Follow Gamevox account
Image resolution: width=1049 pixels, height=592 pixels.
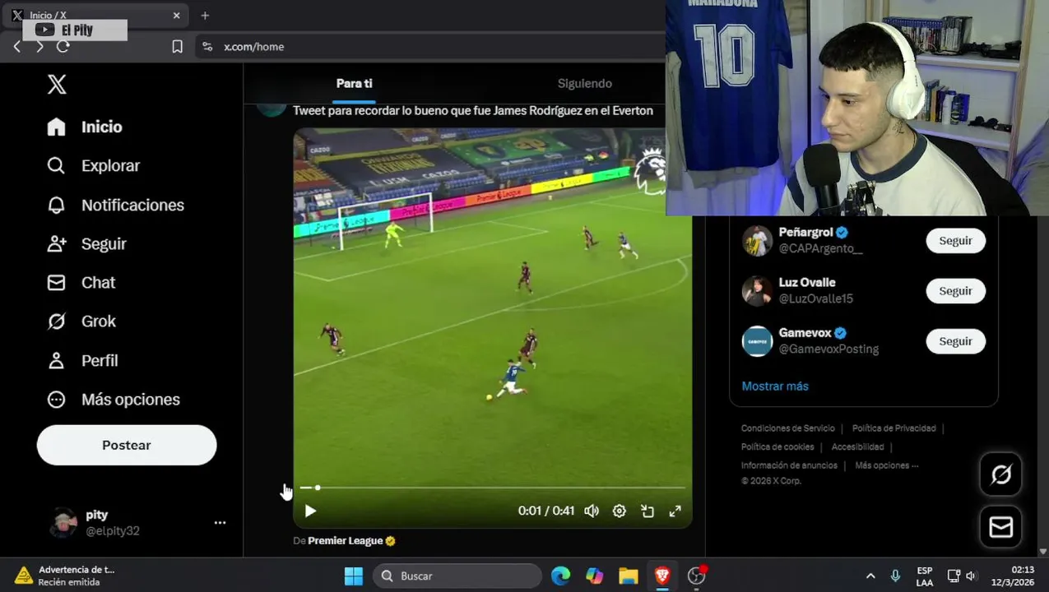tap(956, 341)
